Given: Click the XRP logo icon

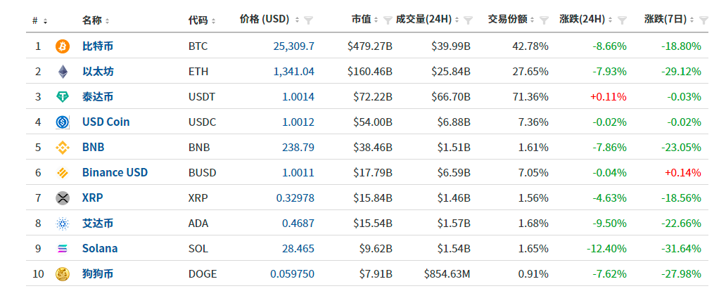Looking at the screenshot, I should 63,198.
